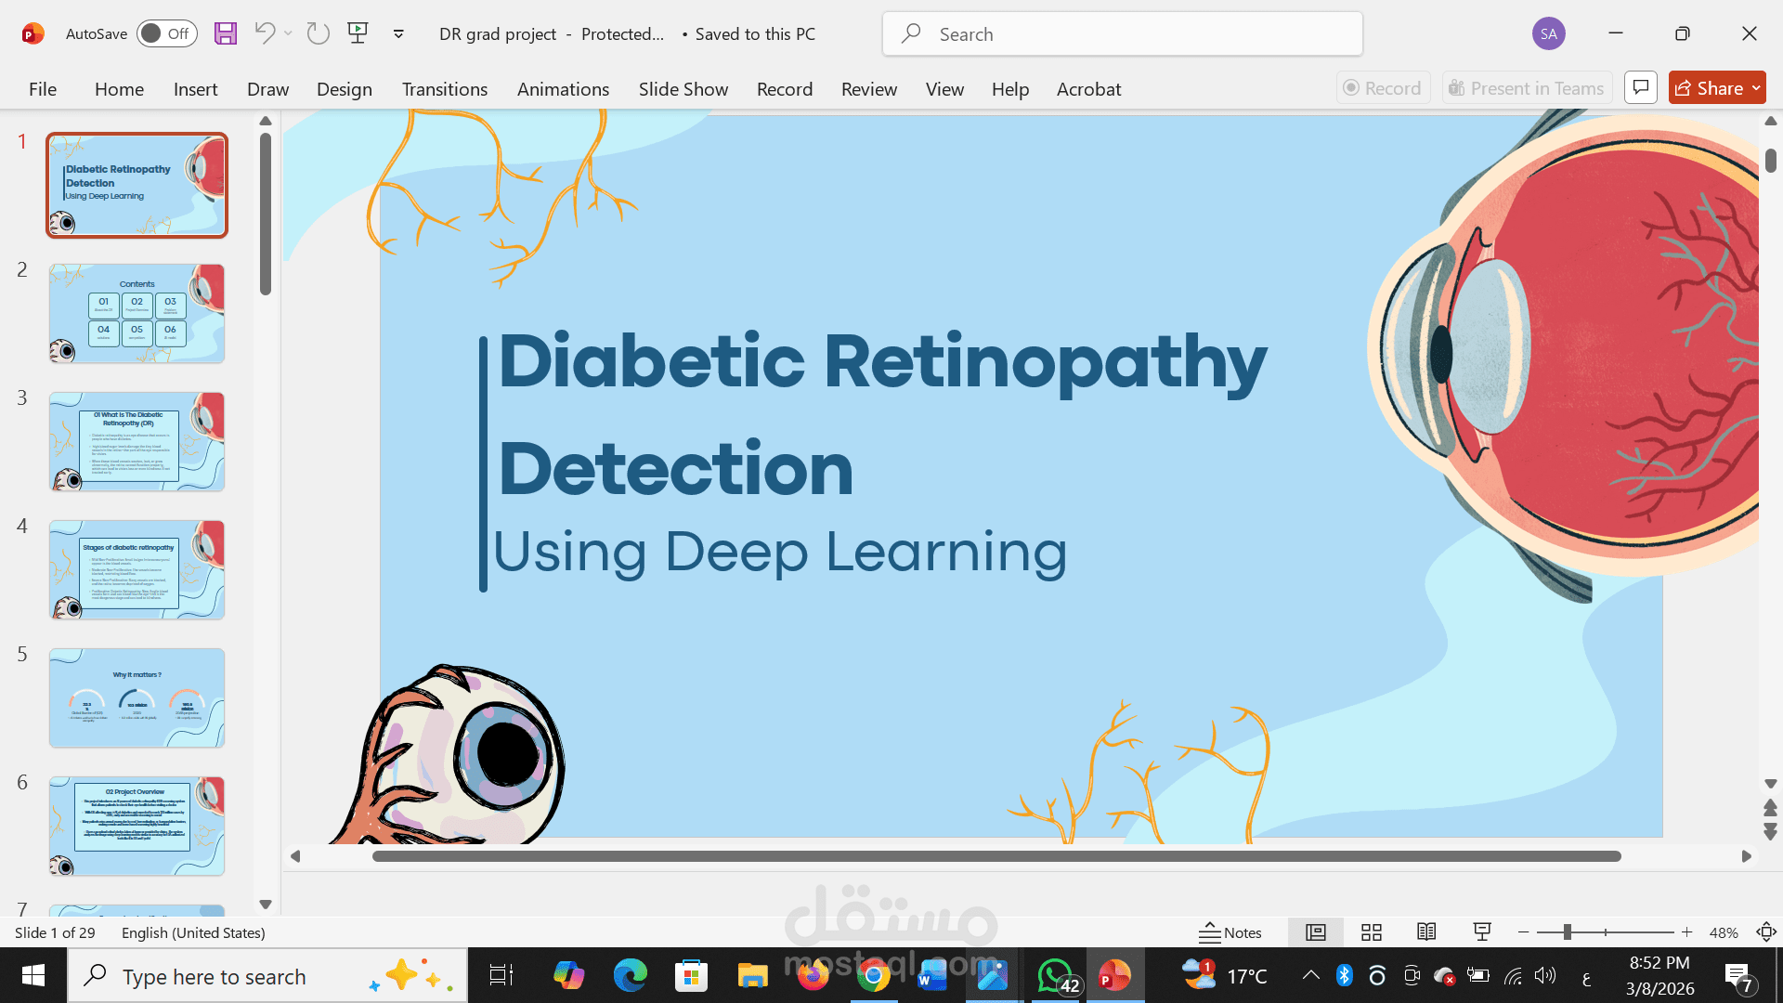
Task: Start presentation from beginning icon
Action: [358, 33]
